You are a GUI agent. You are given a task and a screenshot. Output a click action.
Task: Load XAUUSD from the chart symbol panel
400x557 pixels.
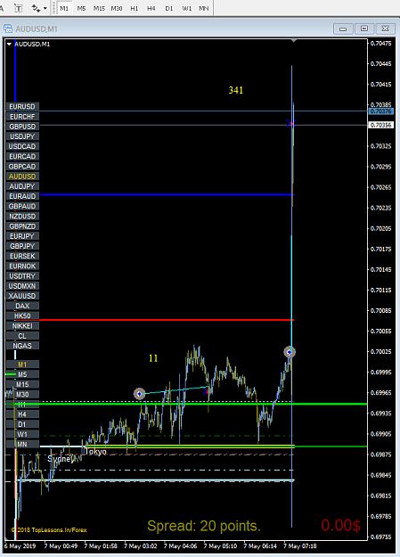pyautogui.click(x=22, y=296)
